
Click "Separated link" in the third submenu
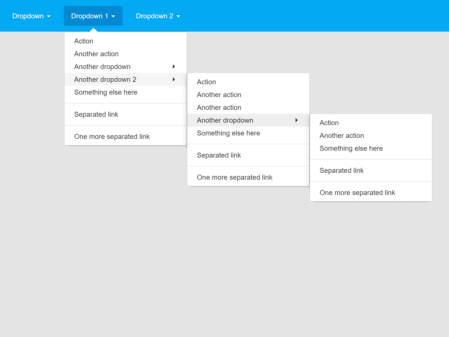[x=342, y=170]
